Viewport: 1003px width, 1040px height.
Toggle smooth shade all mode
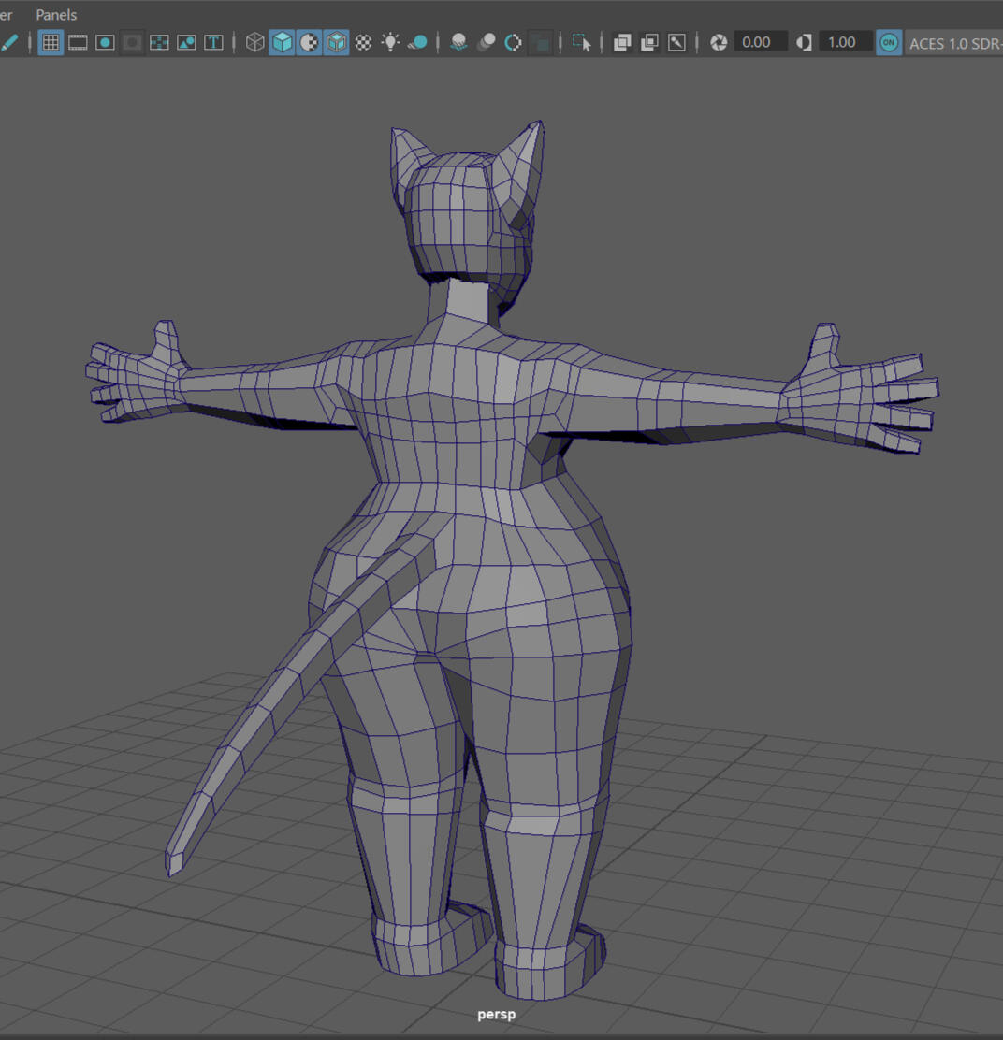click(x=282, y=42)
